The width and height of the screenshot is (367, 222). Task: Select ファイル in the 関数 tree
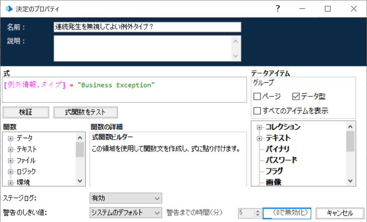tap(26, 160)
